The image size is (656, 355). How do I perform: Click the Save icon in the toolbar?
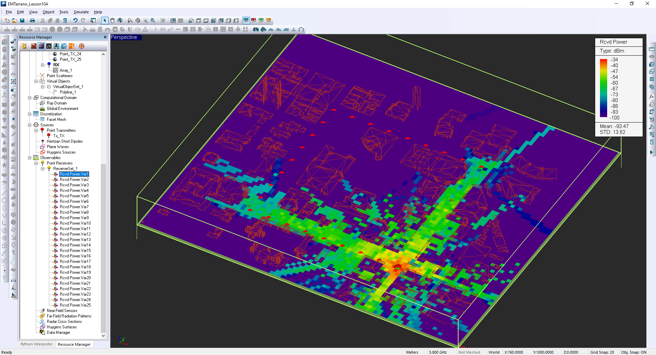point(22,20)
